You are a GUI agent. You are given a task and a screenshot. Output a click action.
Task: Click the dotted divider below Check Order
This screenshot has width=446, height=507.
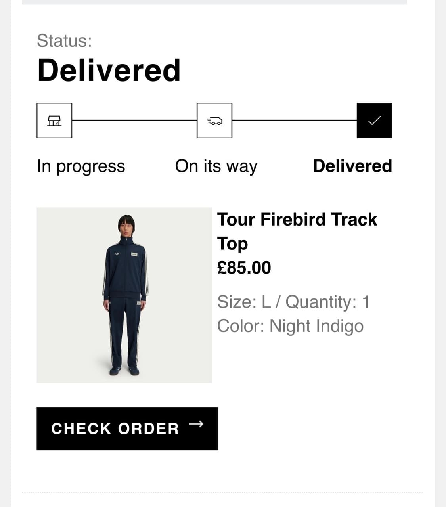click(x=222, y=492)
